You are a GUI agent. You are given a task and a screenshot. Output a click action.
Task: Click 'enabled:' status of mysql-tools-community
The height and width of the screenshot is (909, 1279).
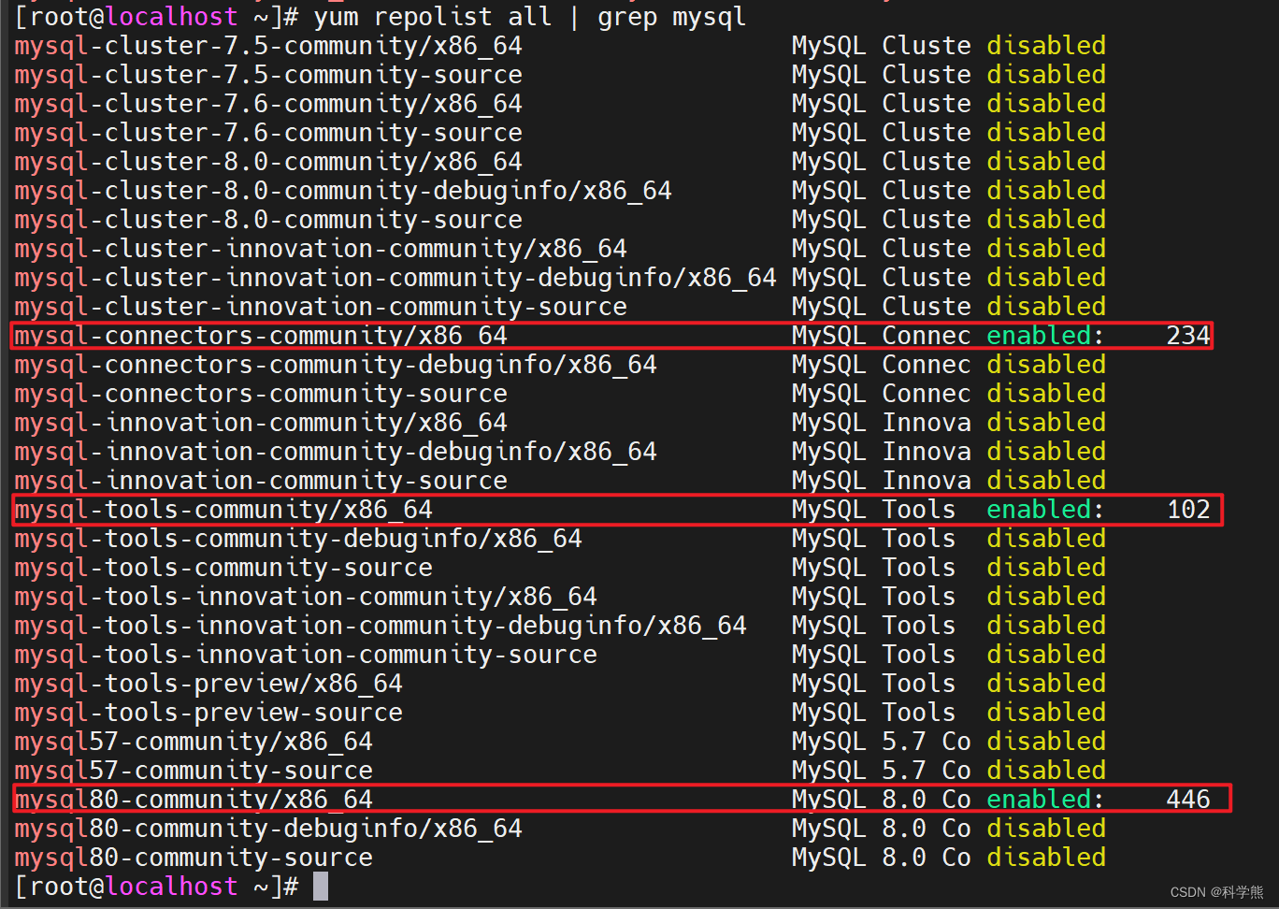[1046, 510]
